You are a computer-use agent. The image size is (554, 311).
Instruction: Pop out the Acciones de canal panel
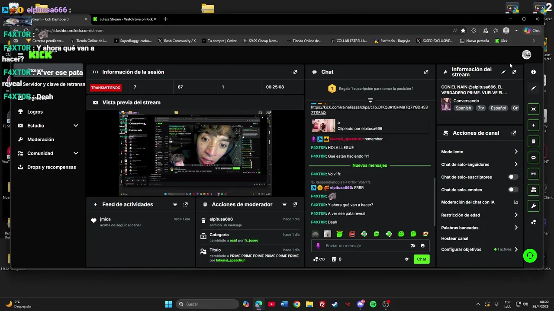(514, 133)
